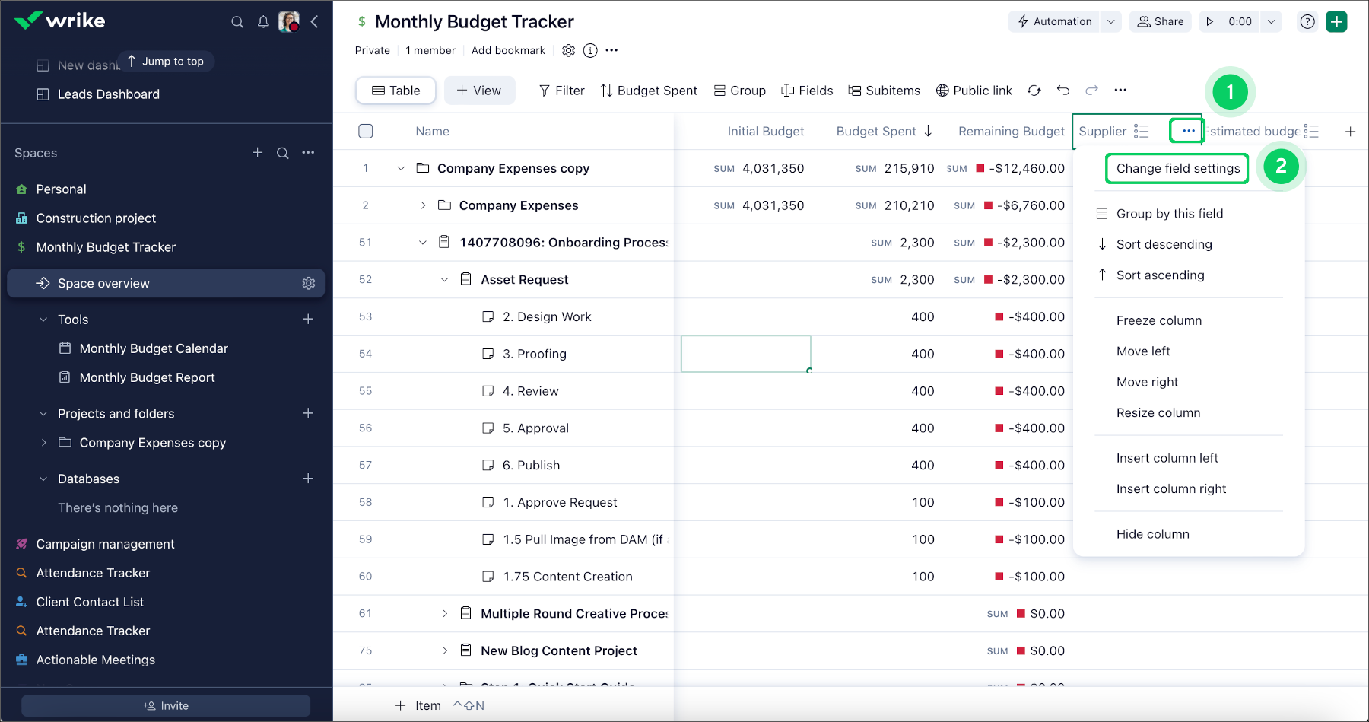
Task: Start the timer play button
Action: (1209, 21)
